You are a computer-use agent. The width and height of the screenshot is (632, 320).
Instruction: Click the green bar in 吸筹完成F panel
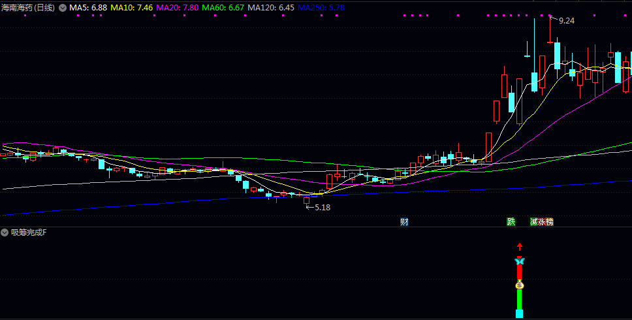pos(520,300)
